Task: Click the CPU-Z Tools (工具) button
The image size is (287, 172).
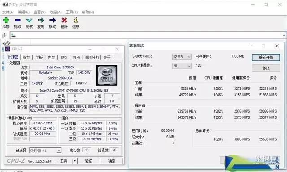Action: [64, 161]
